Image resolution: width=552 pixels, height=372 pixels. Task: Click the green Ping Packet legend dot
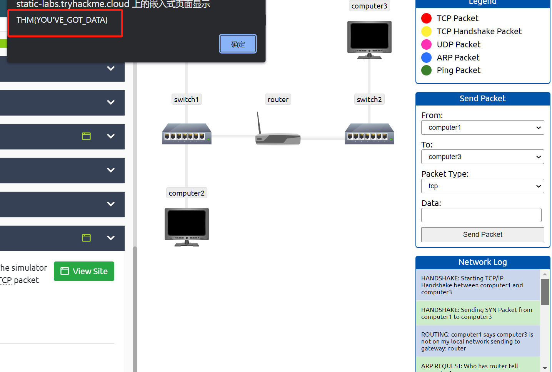click(426, 70)
